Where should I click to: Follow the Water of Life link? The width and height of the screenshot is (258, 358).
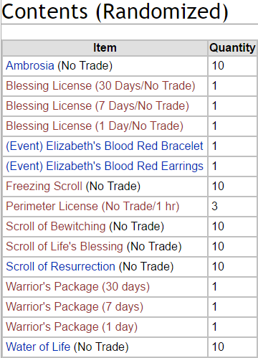(x=38, y=347)
